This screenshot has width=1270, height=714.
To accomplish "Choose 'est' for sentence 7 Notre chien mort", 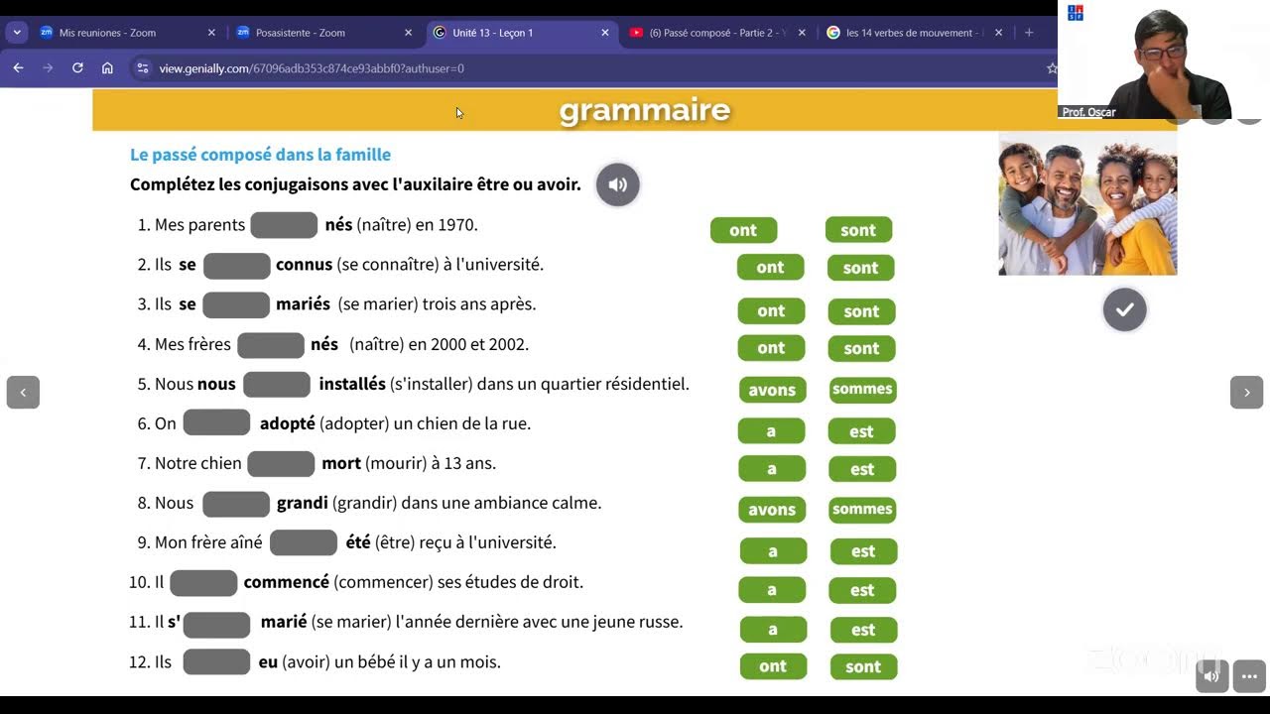I will [x=861, y=469].
